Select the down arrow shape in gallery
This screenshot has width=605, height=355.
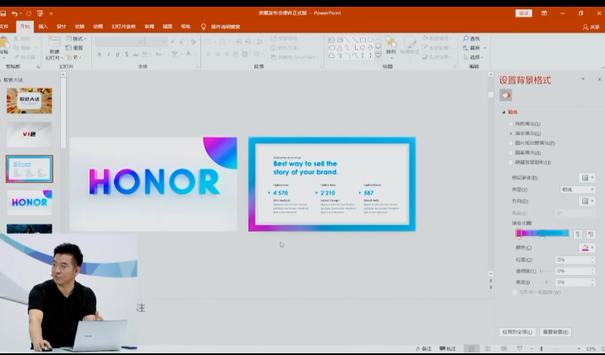tap(370, 48)
